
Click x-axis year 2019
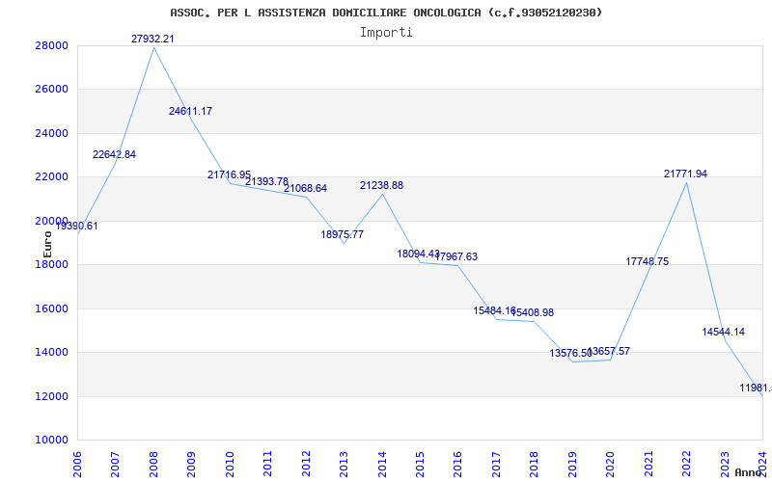[572, 465]
